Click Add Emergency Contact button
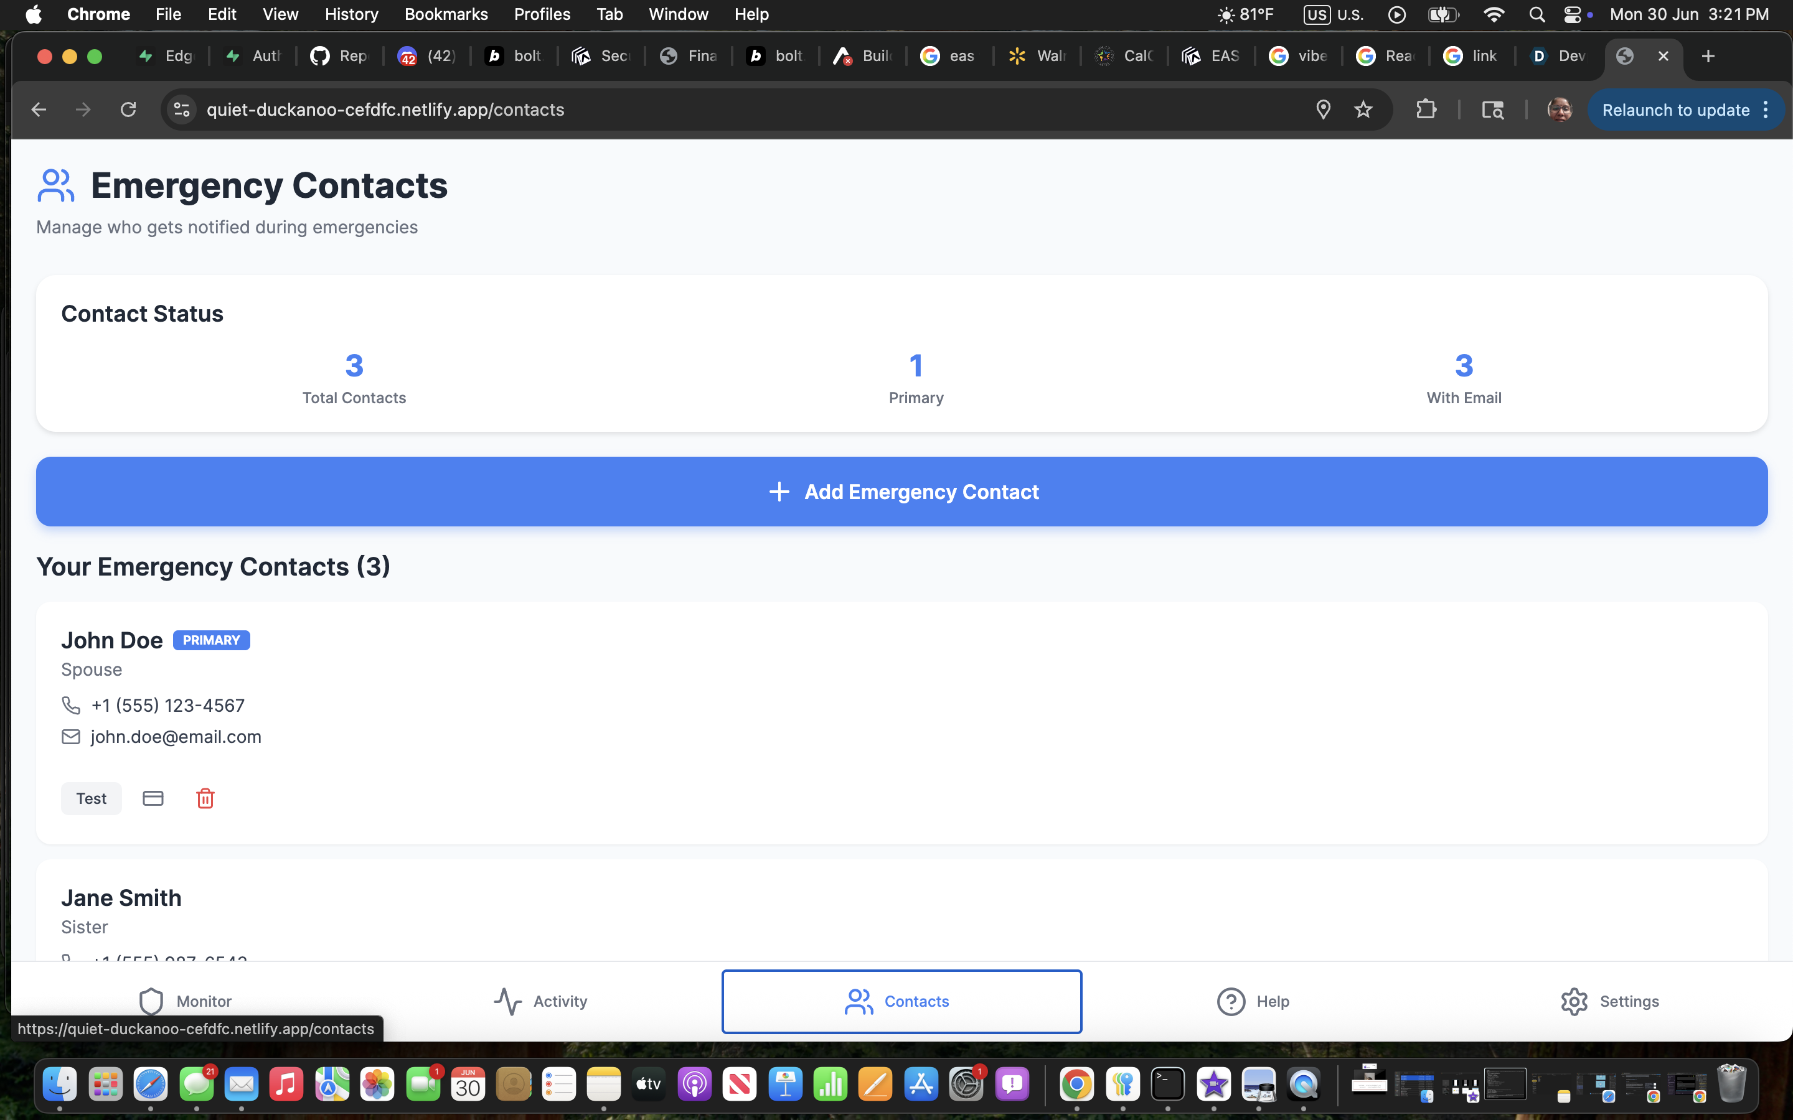This screenshot has width=1793, height=1120. [x=901, y=492]
